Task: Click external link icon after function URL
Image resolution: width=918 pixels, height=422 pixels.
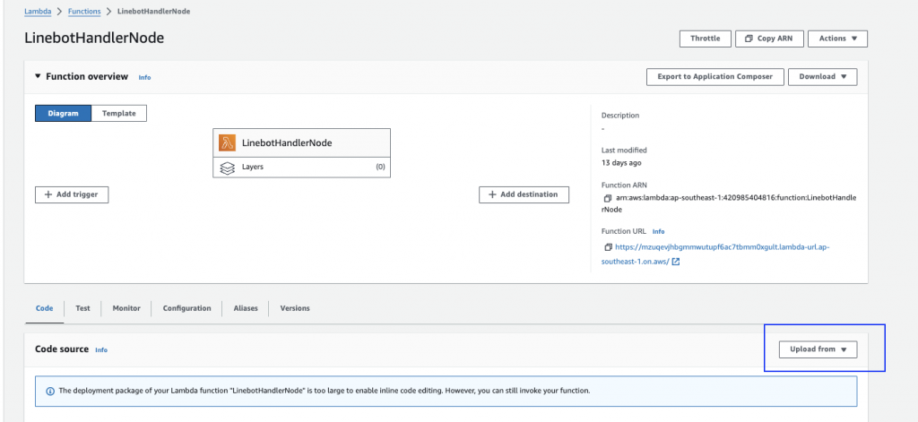Action: point(675,262)
